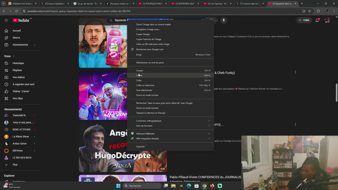Choose Copier in the context menu
Viewport: 338px width, 190px height.
[171, 75]
